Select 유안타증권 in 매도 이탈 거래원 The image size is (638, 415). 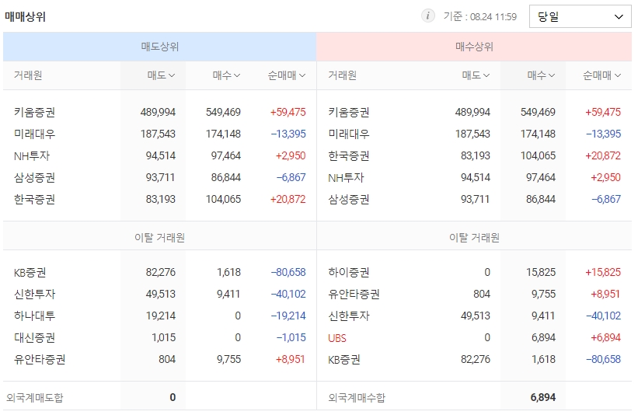[40, 359]
